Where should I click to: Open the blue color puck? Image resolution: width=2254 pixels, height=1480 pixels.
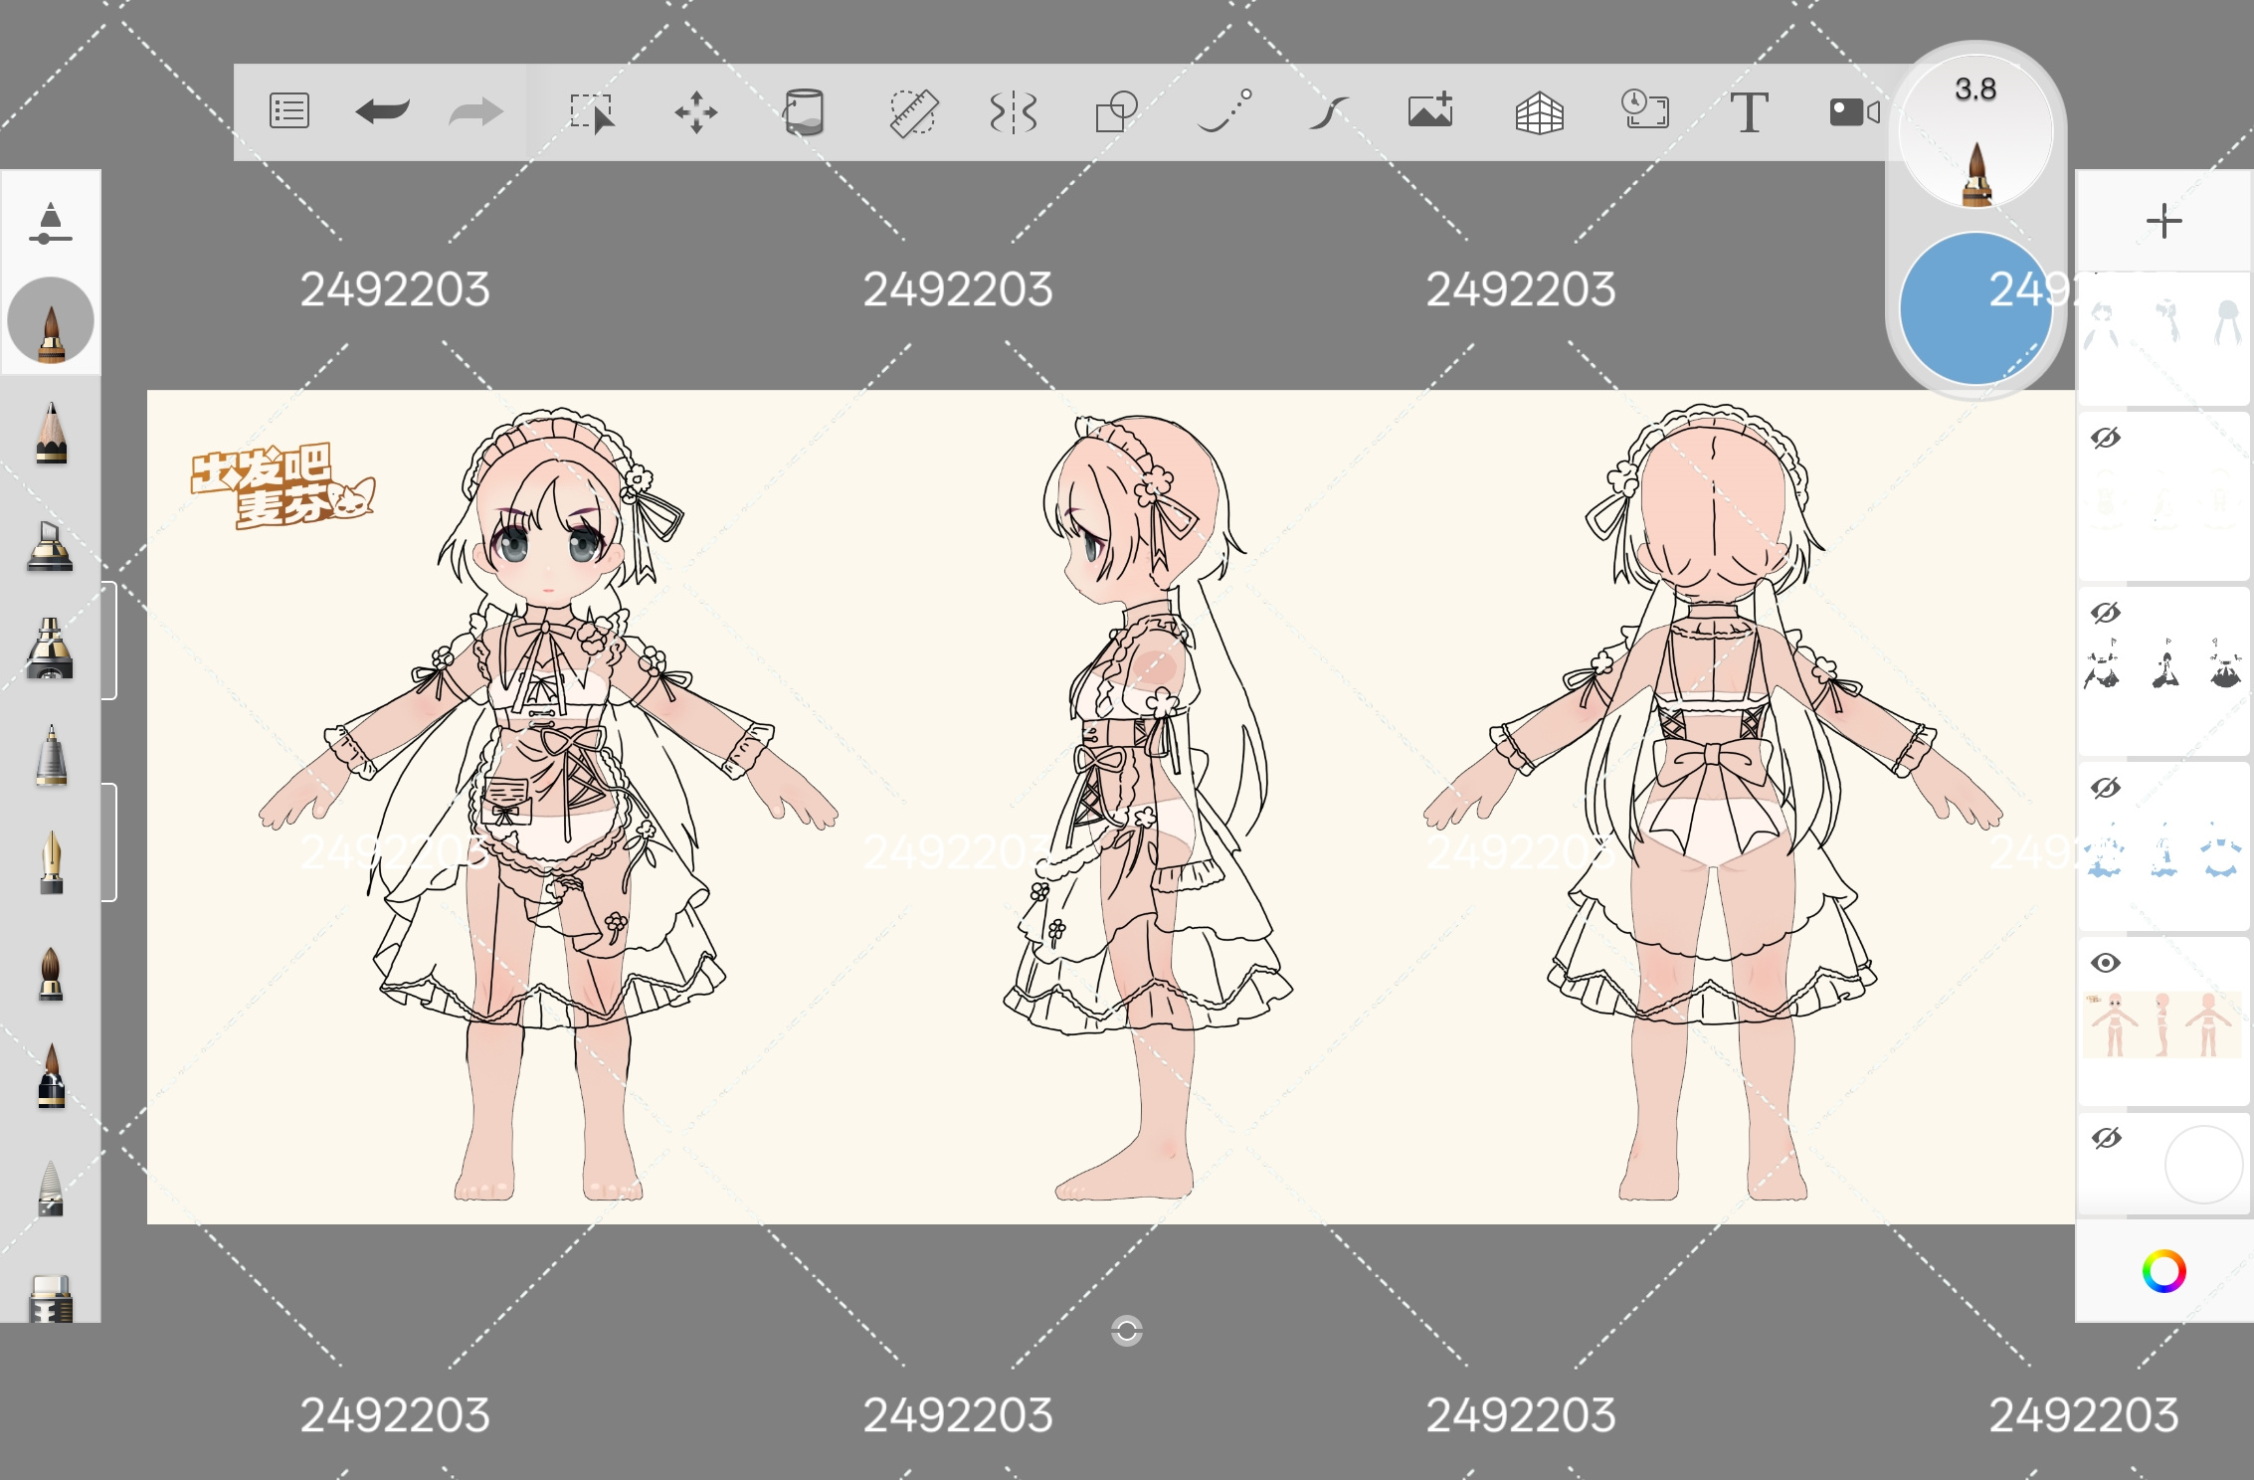[x=1975, y=308]
